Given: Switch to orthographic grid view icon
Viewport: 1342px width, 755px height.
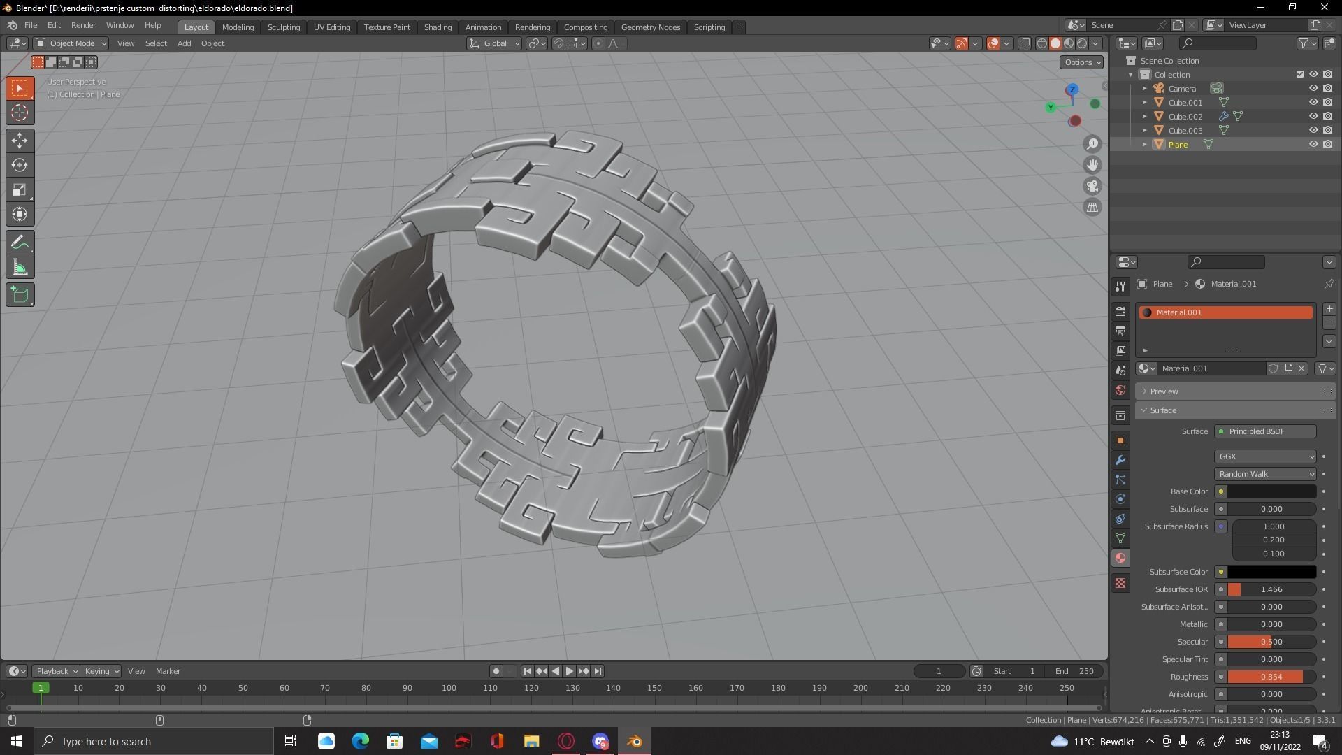Looking at the screenshot, I should coord(1092,207).
